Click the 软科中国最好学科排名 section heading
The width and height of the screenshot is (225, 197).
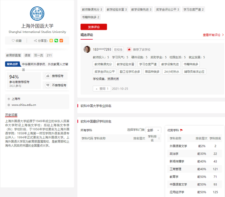(x=96, y=122)
